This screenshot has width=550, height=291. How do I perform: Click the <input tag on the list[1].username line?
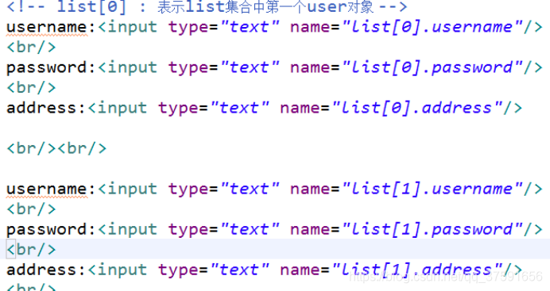click(128, 190)
